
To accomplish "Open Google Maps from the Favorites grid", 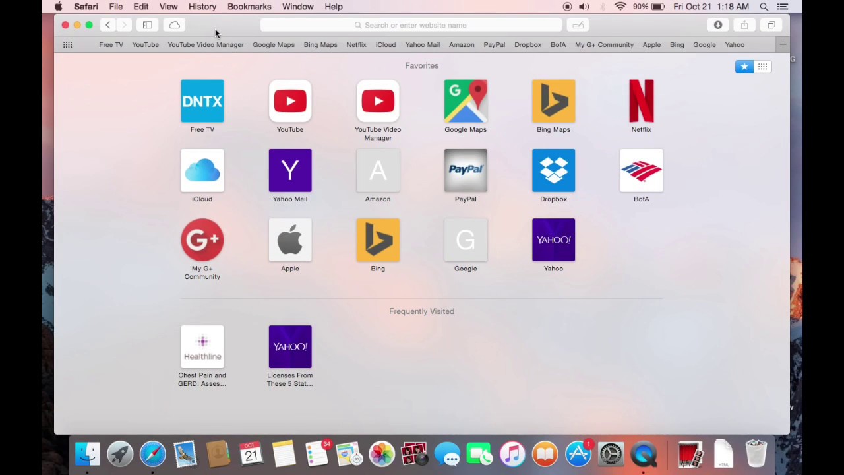I will pyautogui.click(x=466, y=100).
